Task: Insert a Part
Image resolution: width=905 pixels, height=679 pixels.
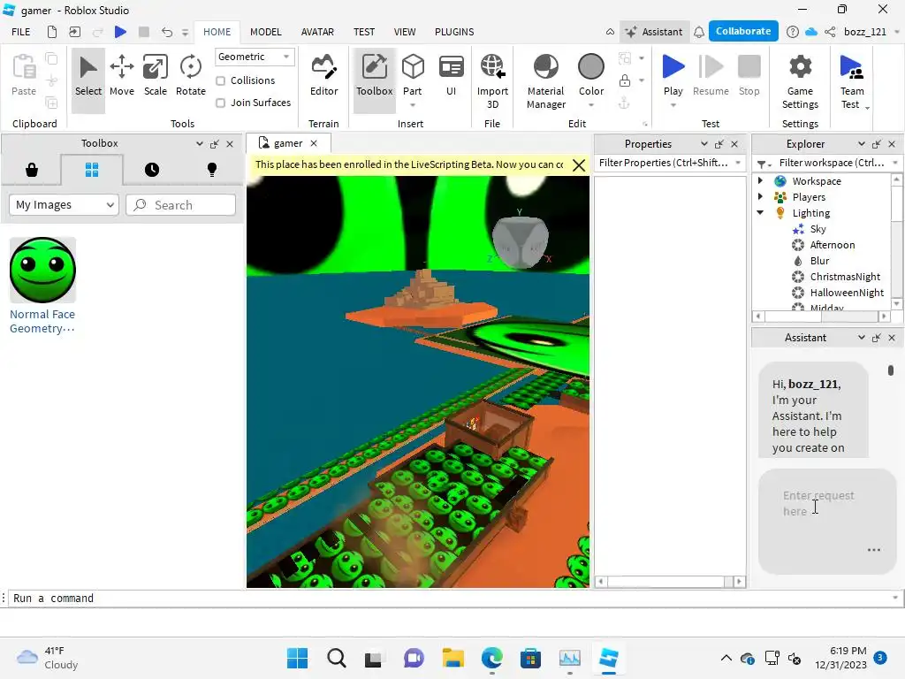Action: 413,74
